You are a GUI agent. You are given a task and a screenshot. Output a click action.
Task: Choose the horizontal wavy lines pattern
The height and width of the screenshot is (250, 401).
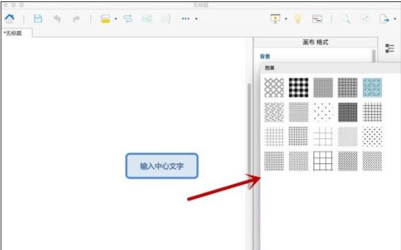click(x=299, y=112)
